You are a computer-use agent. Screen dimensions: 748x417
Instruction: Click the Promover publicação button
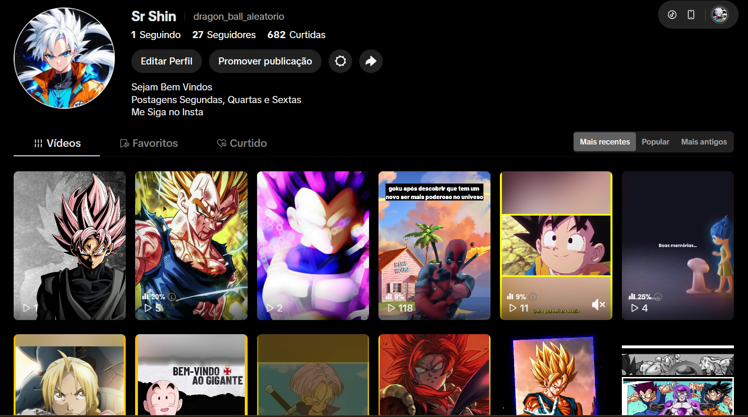tap(265, 61)
